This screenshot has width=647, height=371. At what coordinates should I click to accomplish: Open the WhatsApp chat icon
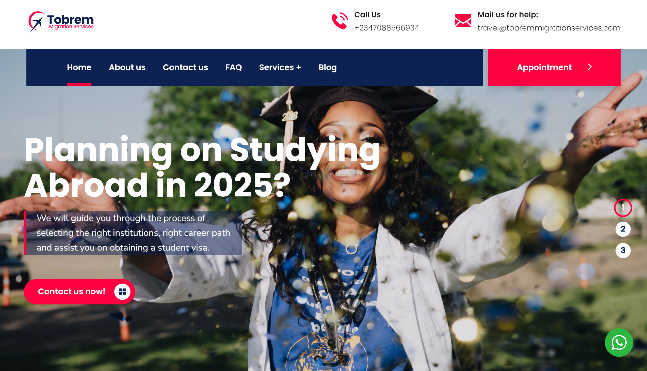619,343
